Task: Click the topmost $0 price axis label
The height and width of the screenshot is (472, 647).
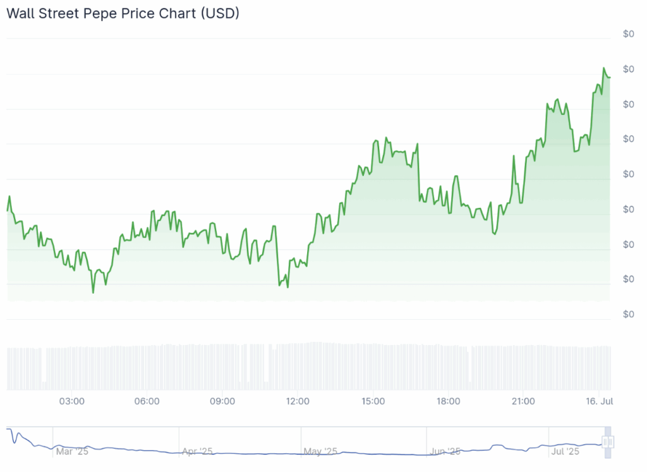Action: 628,34
